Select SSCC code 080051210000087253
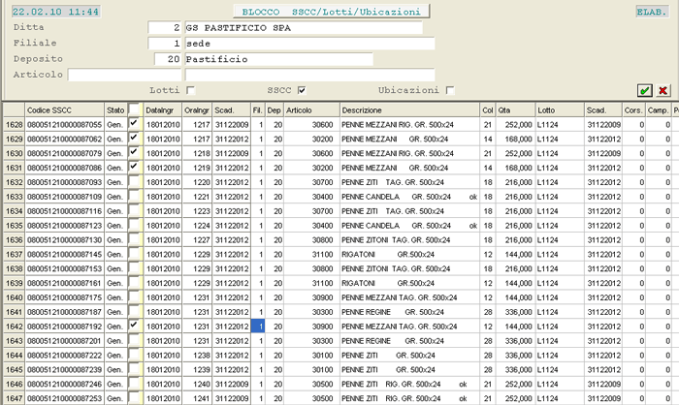679x405 pixels. pos(65,398)
